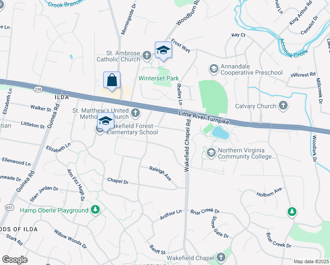Click the park tree icon near Holborn Ave
This screenshot has width=330, height=265.
292,212
